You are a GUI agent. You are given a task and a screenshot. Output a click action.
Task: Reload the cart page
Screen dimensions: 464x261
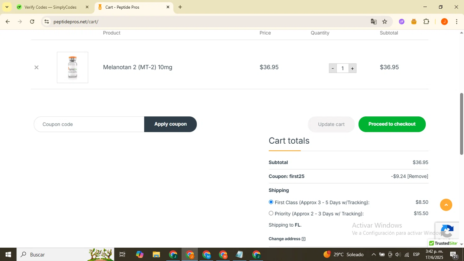[32, 22]
